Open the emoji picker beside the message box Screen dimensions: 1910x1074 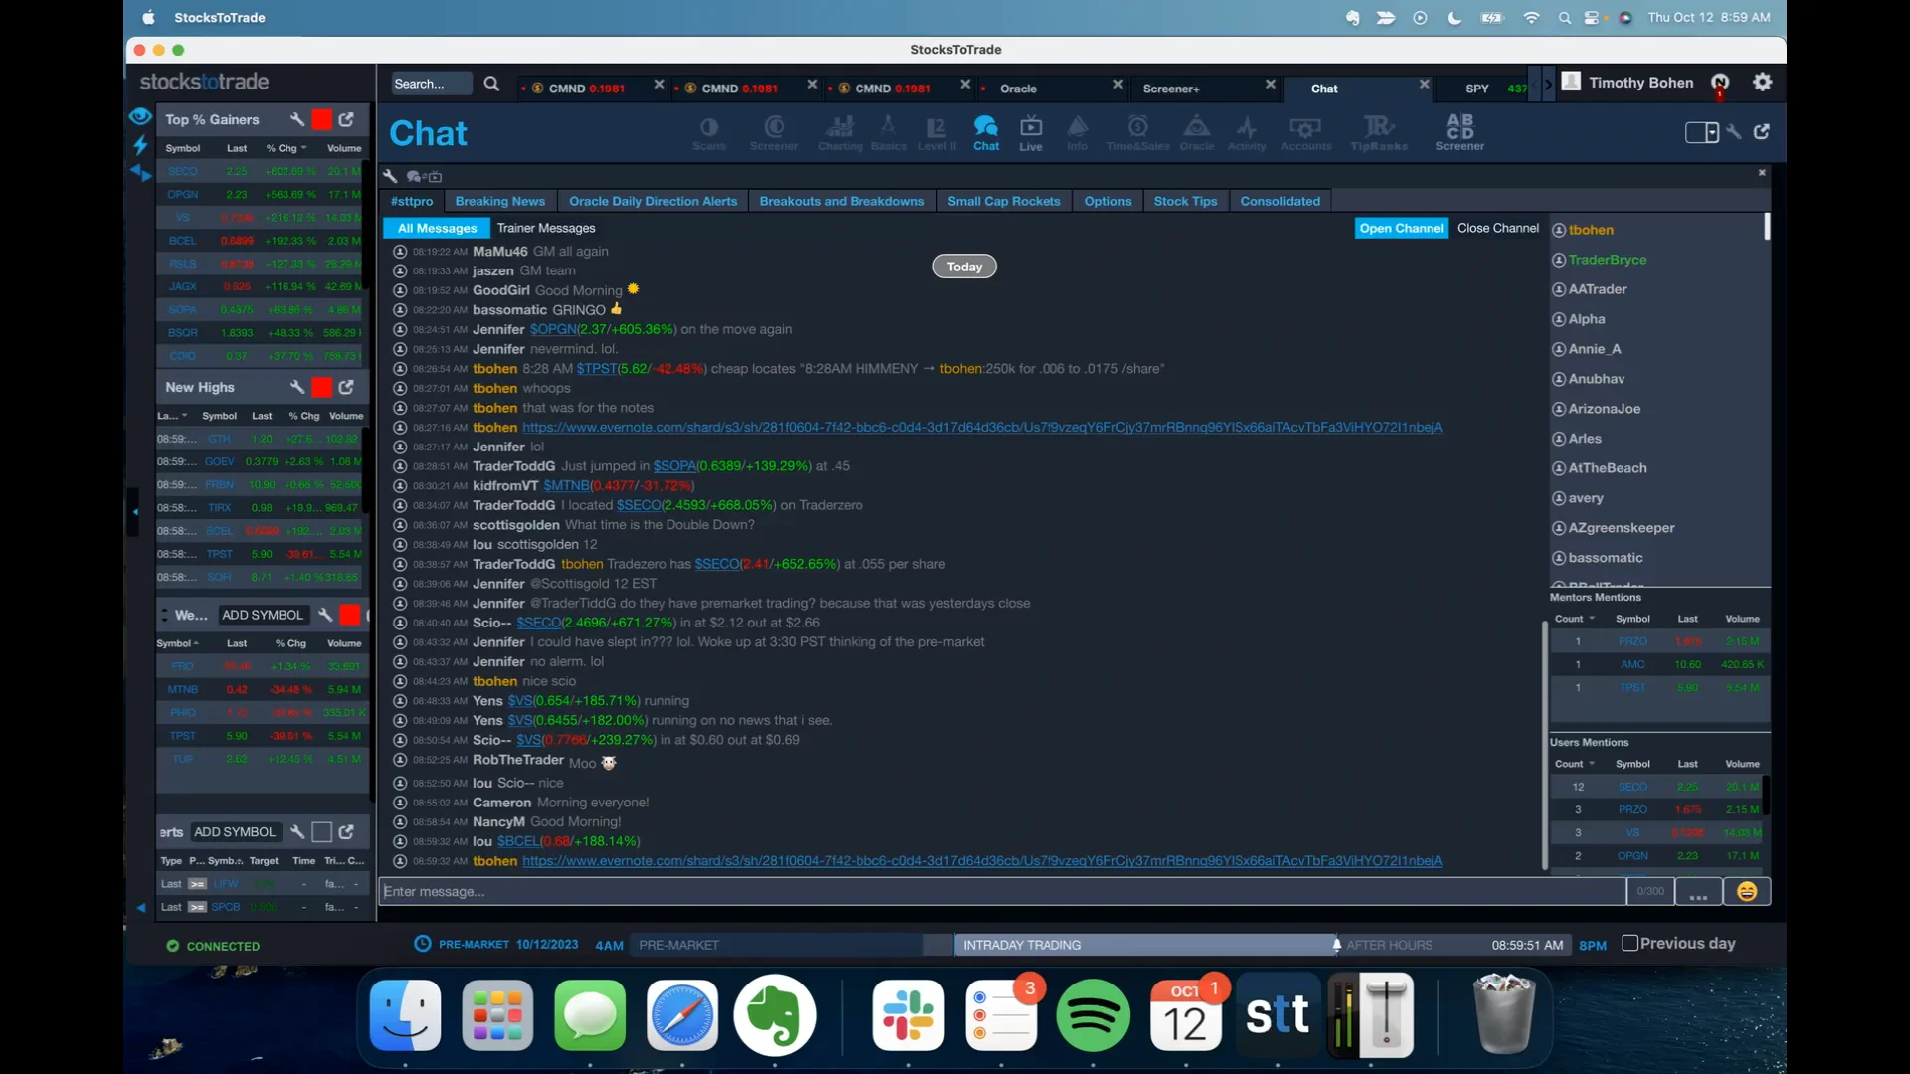click(x=1747, y=892)
